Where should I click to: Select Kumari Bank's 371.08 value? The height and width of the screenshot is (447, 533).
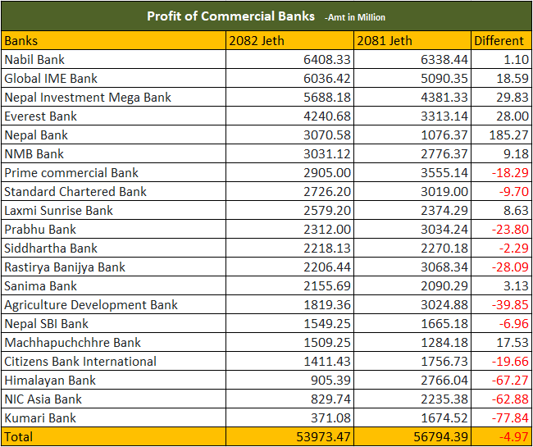click(290, 417)
